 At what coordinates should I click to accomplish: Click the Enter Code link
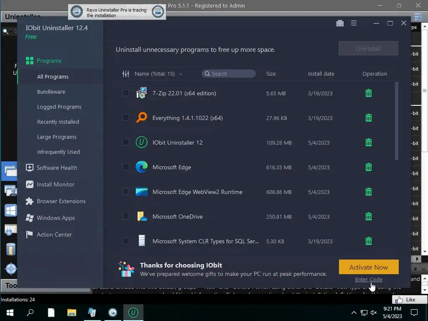tap(369, 279)
